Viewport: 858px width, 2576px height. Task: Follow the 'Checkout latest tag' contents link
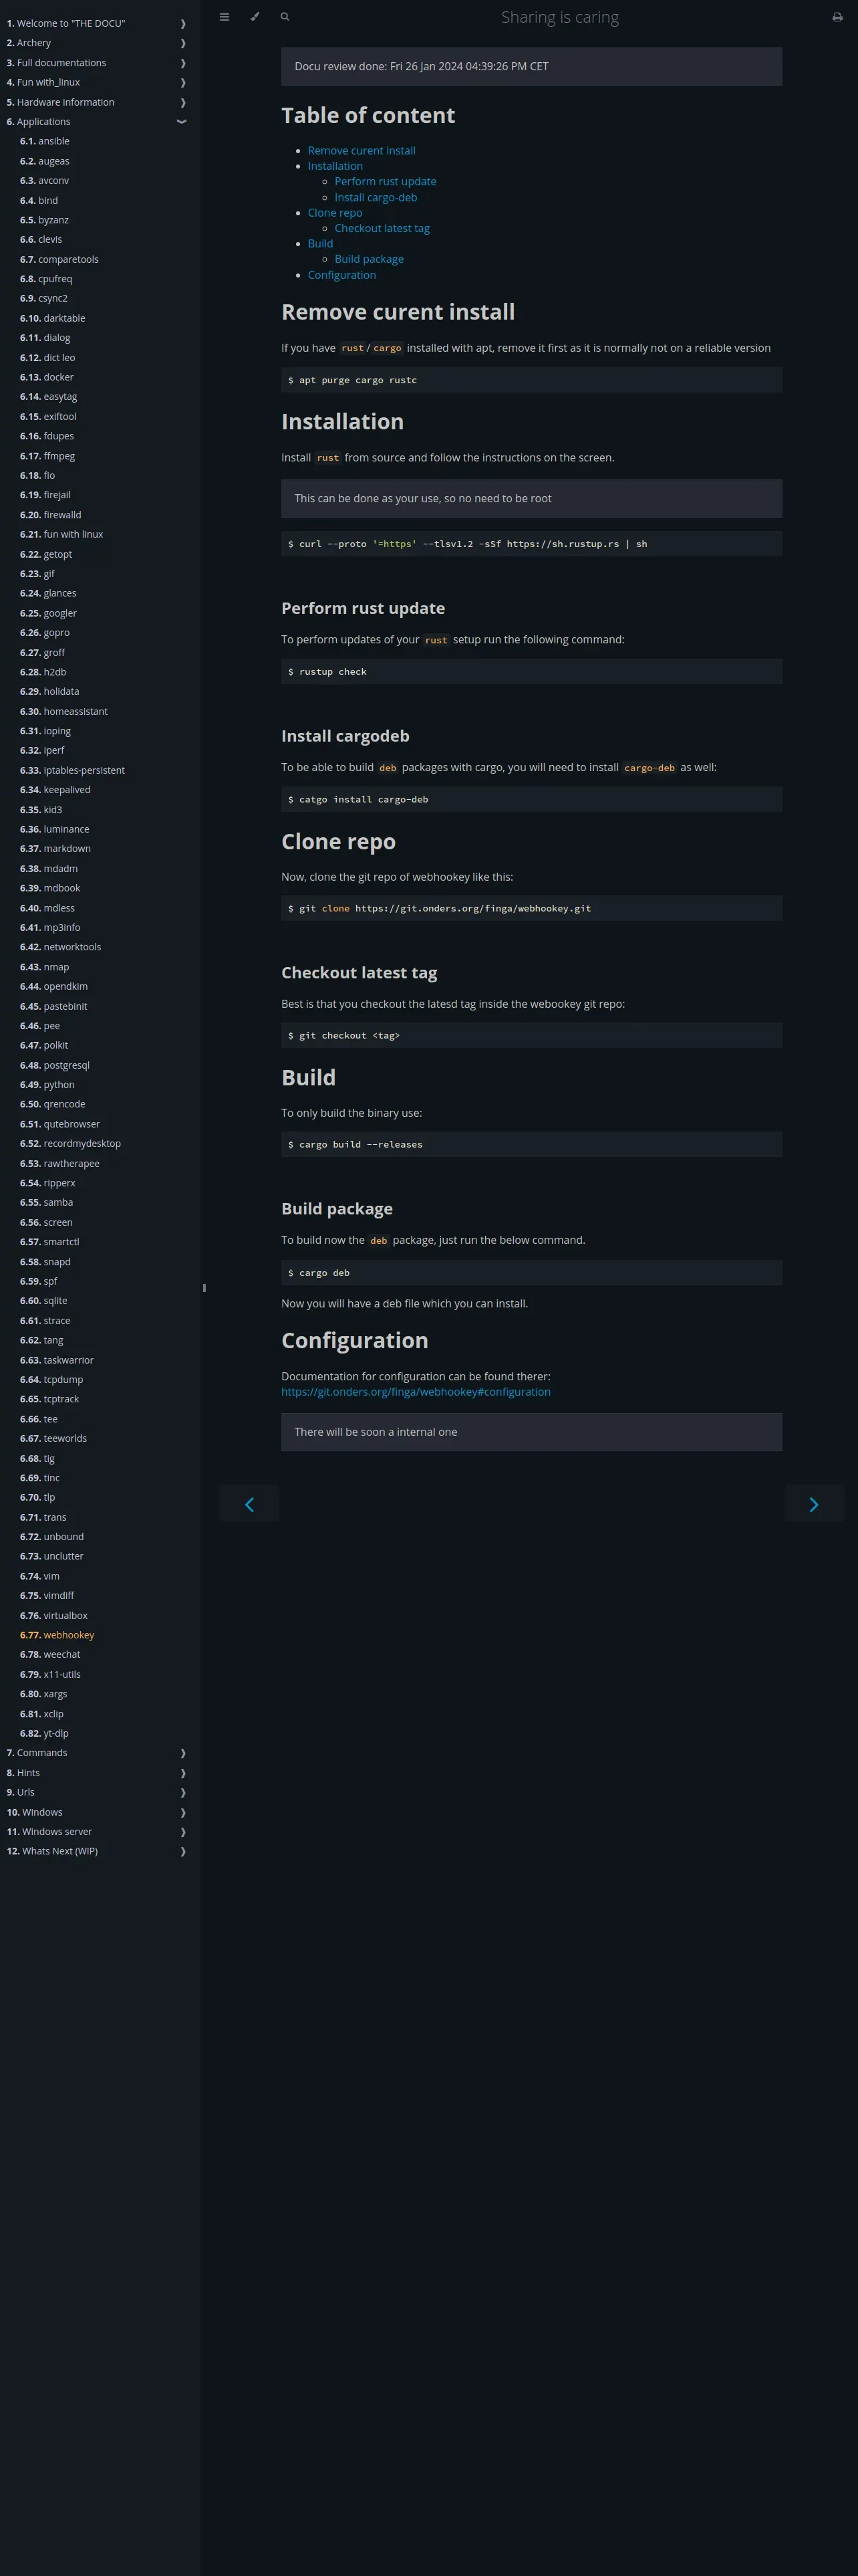pos(382,228)
